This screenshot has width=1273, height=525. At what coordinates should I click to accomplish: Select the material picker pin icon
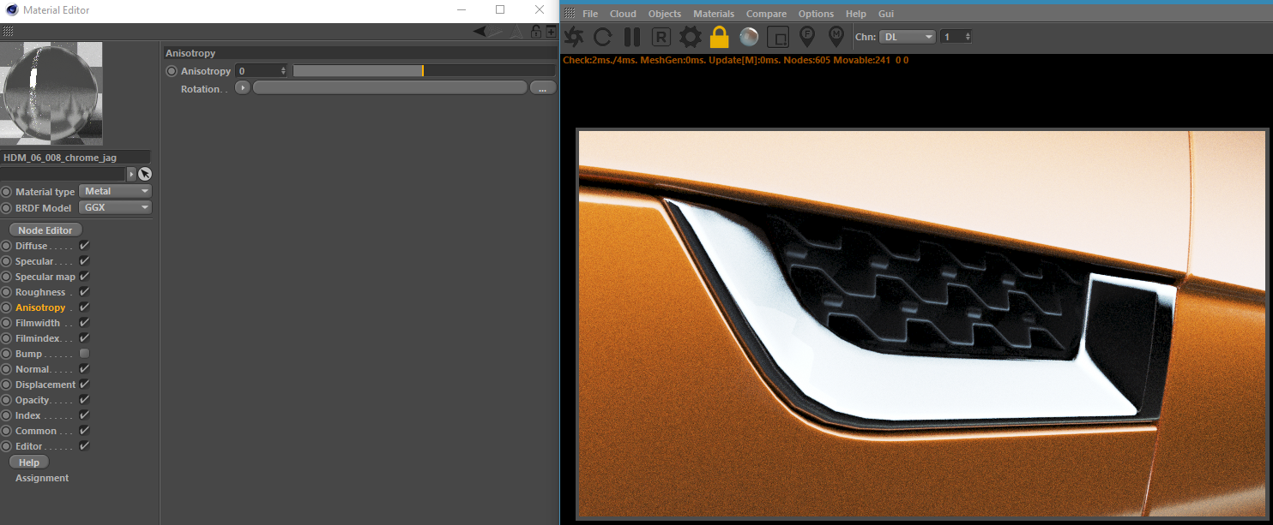(836, 36)
